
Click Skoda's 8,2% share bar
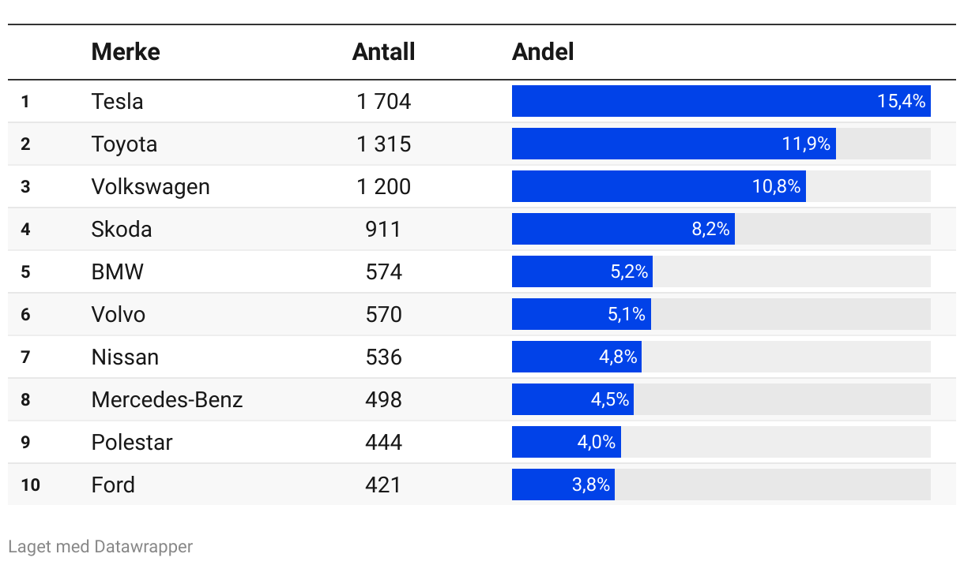[x=623, y=229]
